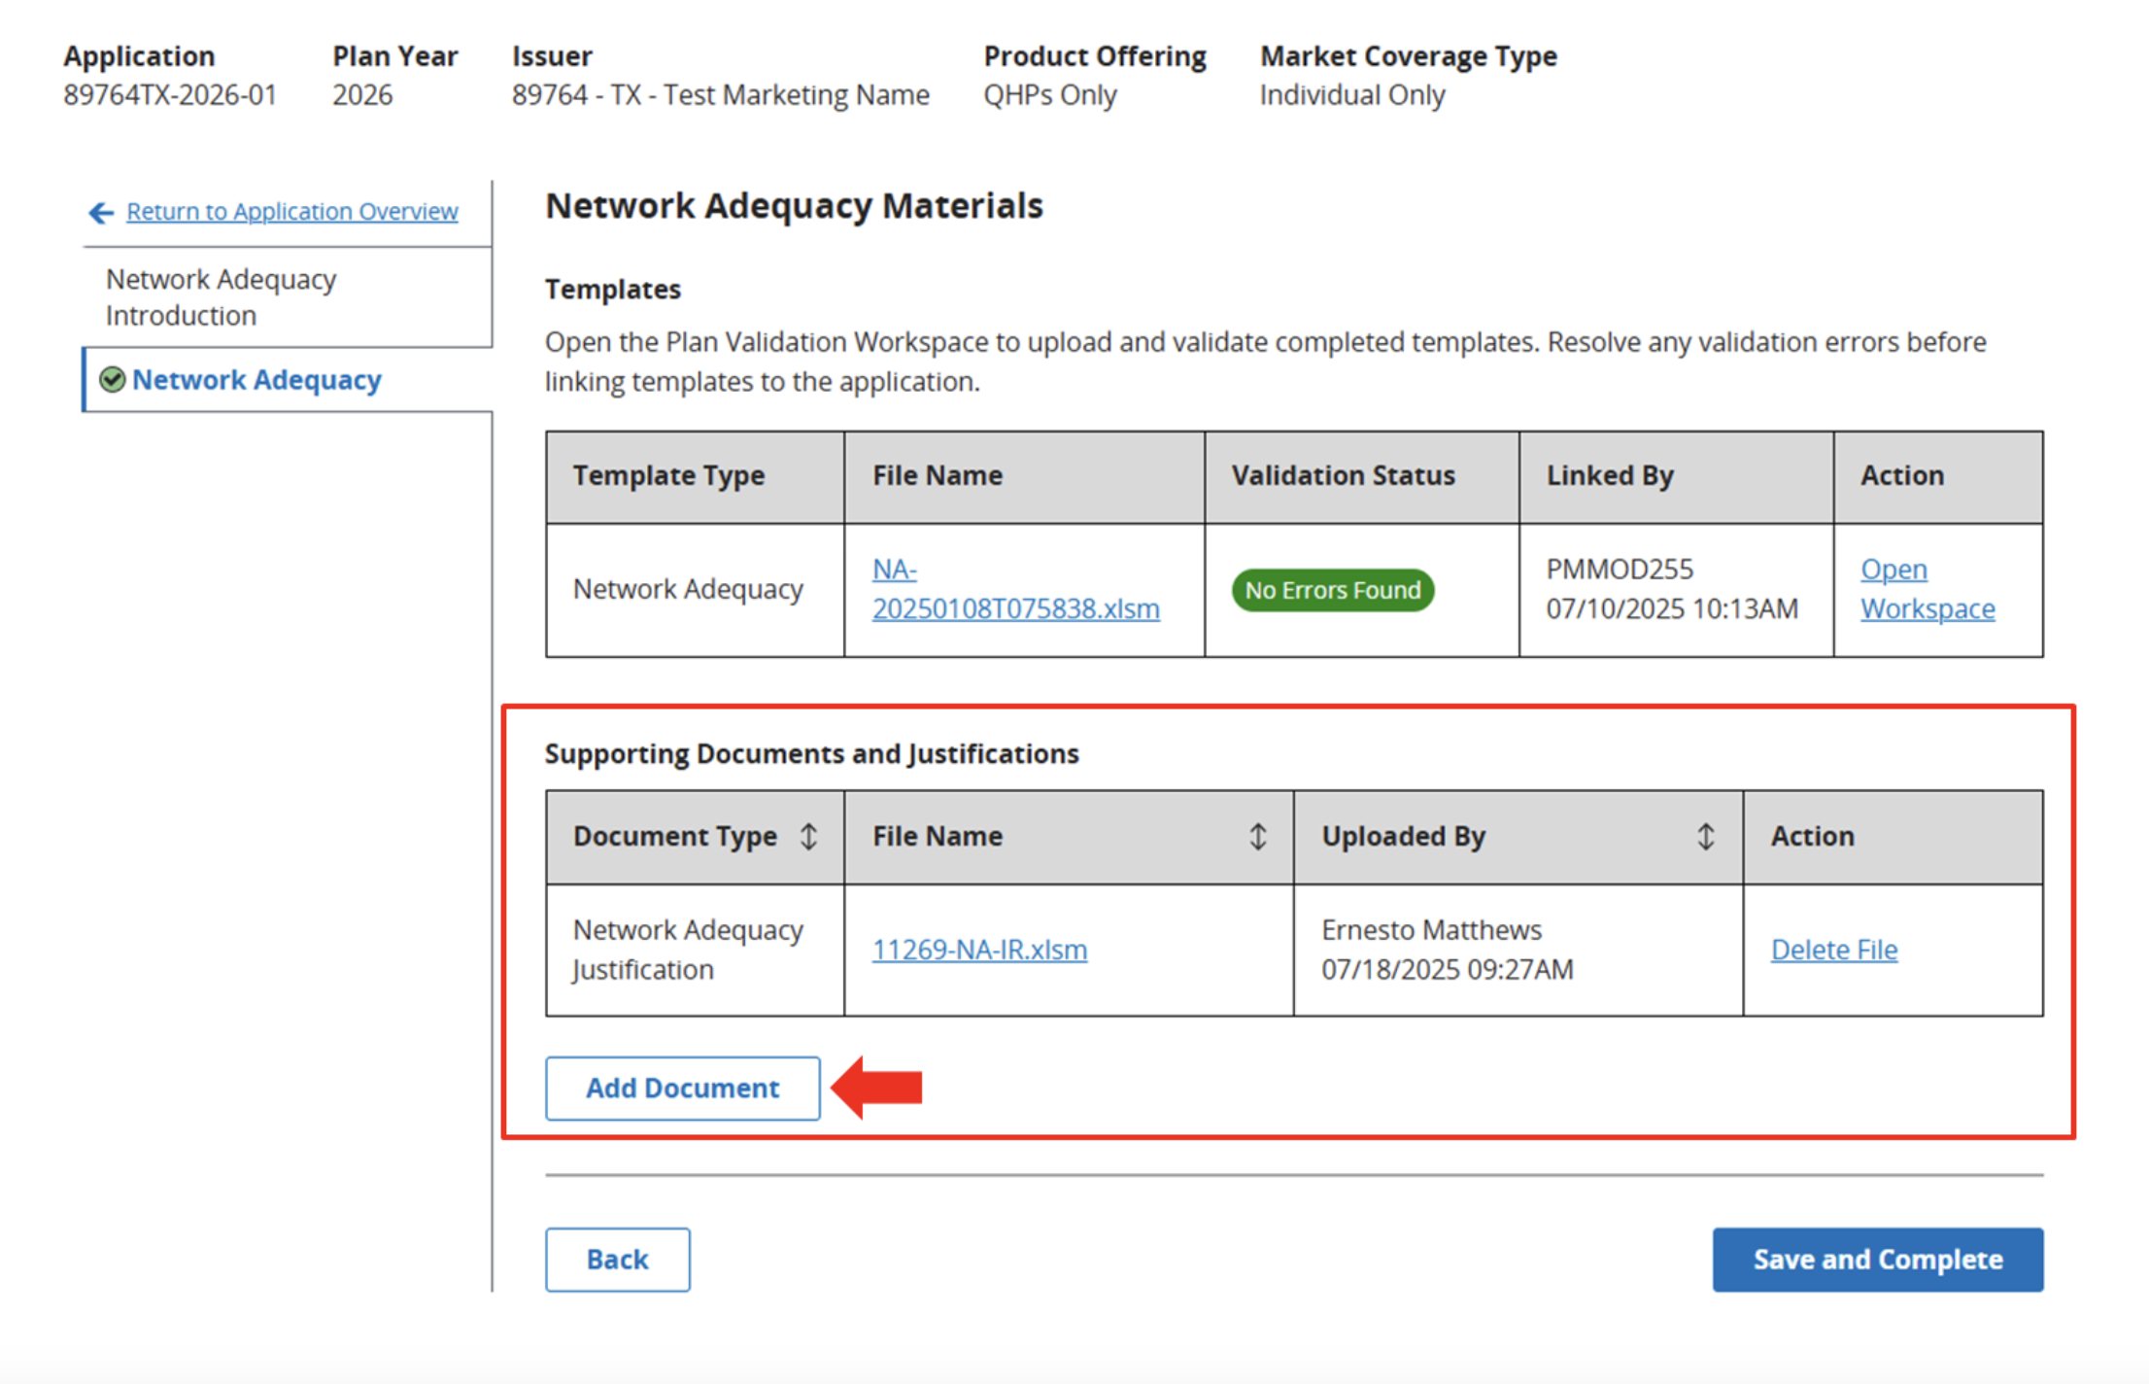Click Save and Complete button
Image resolution: width=2149 pixels, height=1384 pixels.
tap(1877, 1259)
